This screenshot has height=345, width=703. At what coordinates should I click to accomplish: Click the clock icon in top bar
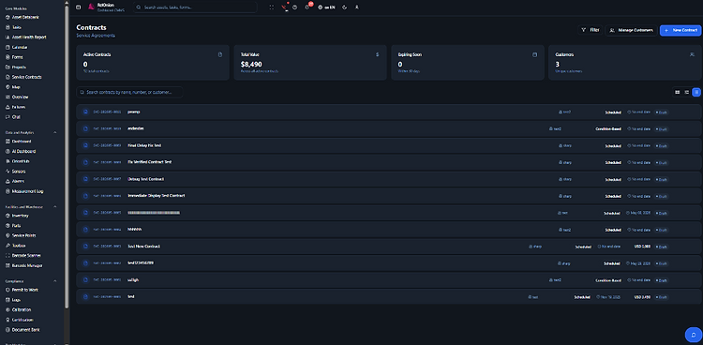click(294, 7)
